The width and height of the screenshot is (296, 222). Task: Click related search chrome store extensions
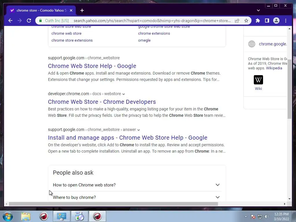(x=72, y=40)
